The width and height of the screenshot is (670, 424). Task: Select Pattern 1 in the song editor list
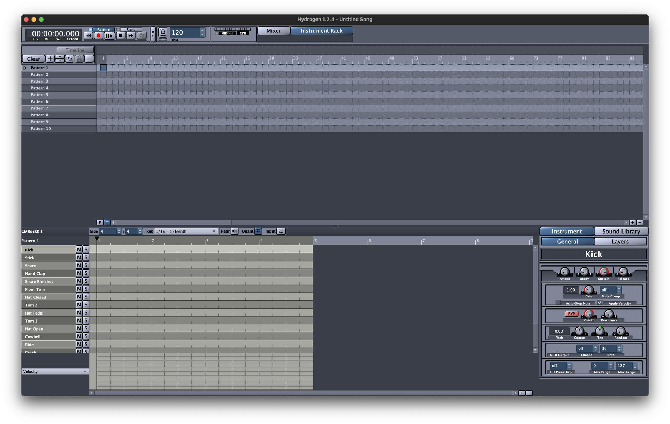(x=59, y=68)
